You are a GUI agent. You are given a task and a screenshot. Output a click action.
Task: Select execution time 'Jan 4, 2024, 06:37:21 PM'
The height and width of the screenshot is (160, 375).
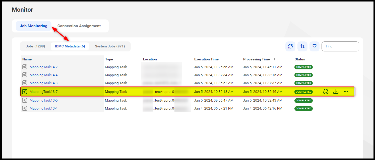214,108
